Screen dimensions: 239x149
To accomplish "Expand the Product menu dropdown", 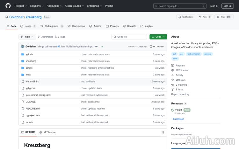I will [20, 6].
